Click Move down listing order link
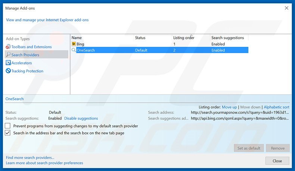295x171 pixels. click(x=250, y=107)
